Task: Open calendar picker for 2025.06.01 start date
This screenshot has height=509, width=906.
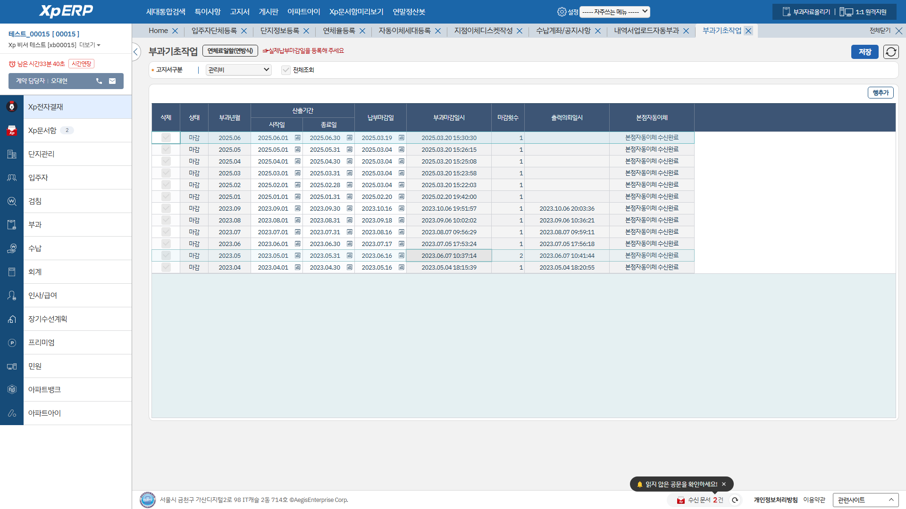Action: click(298, 138)
